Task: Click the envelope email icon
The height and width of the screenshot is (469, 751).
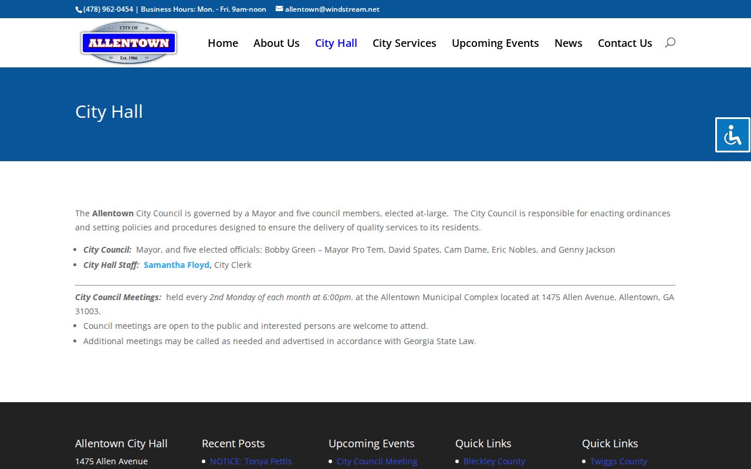Action: (279, 9)
